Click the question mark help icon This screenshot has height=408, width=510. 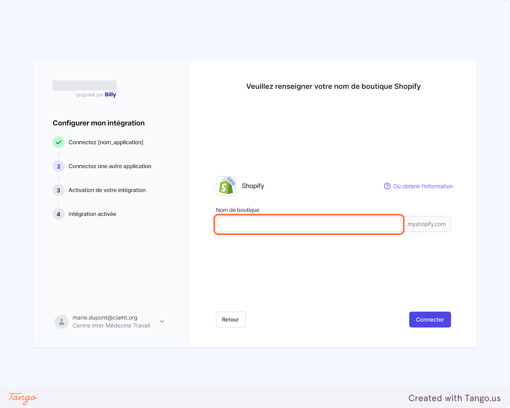pyautogui.click(x=387, y=186)
